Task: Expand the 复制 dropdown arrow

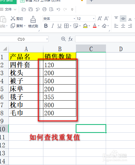Action: (25, 26)
